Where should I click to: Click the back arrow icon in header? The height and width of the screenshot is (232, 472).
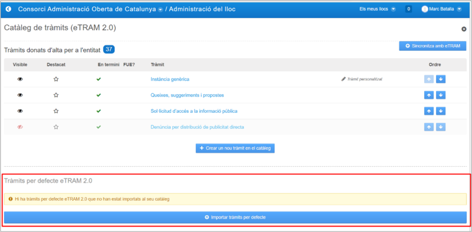coord(8,9)
